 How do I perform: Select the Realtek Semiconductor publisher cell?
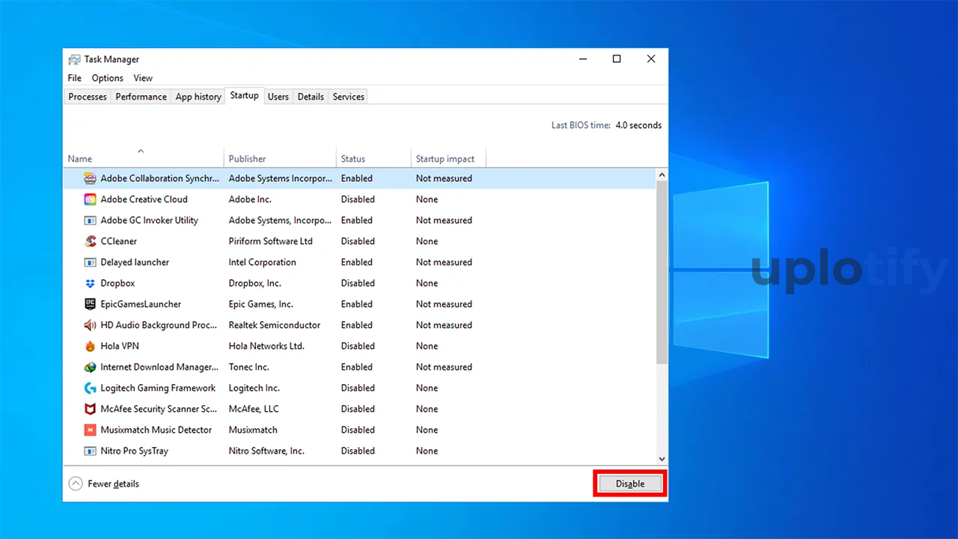(274, 325)
